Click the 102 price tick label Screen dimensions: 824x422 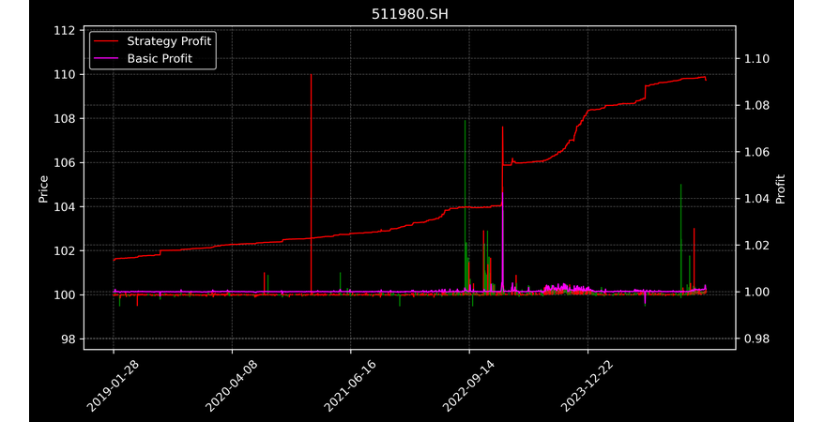(64, 251)
